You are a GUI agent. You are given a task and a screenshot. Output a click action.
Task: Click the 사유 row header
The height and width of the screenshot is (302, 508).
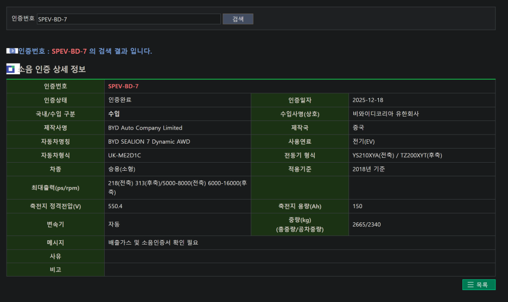55,256
